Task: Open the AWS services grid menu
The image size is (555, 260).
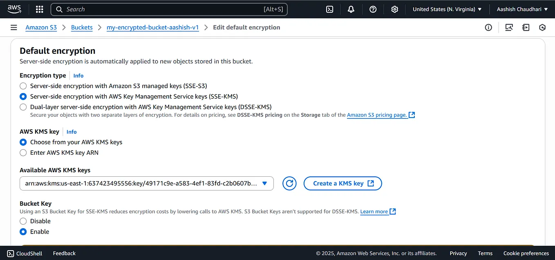Action: [x=39, y=9]
